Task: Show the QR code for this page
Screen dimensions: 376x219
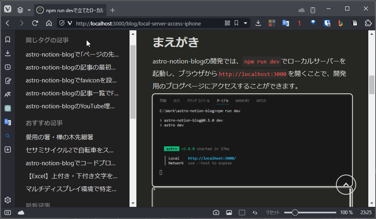Action: [x=227, y=23]
